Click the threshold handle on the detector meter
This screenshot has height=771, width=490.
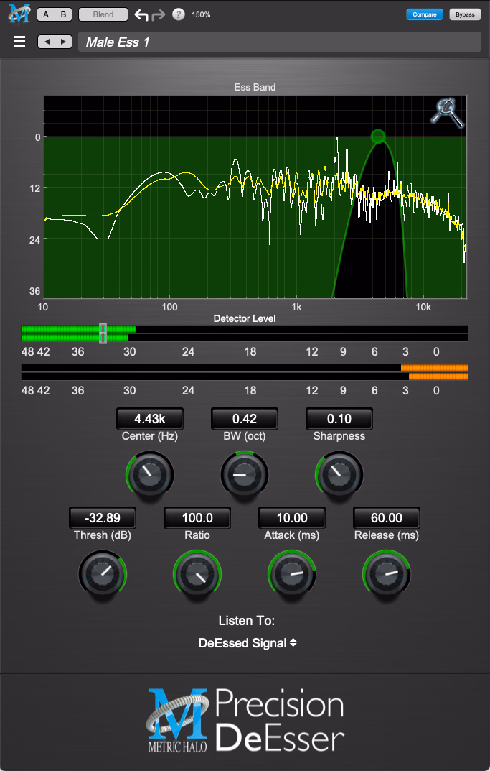pyautogui.click(x=103, y=333)
